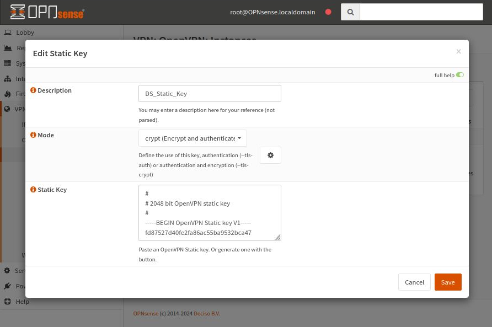Save the static key

pos(447,282)
